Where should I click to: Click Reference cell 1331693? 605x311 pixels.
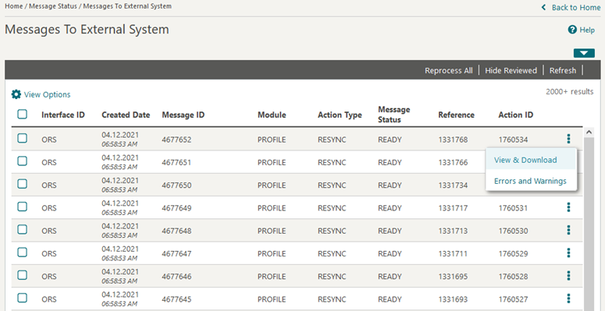coord(453,299)
